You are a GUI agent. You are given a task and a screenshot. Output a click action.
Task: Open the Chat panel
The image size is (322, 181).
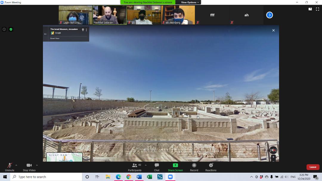(157, 167)
